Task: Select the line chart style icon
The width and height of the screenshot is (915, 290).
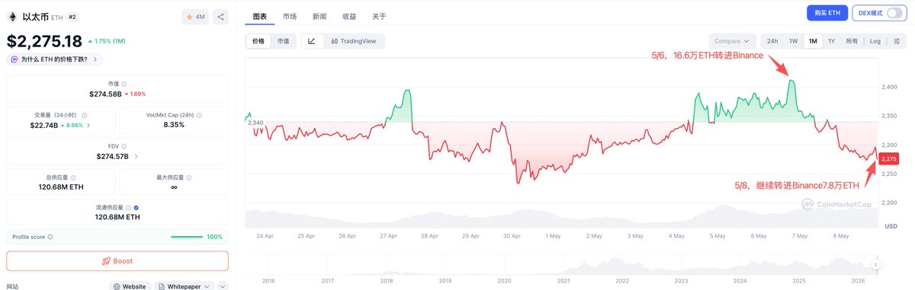Action: point(312,41)
